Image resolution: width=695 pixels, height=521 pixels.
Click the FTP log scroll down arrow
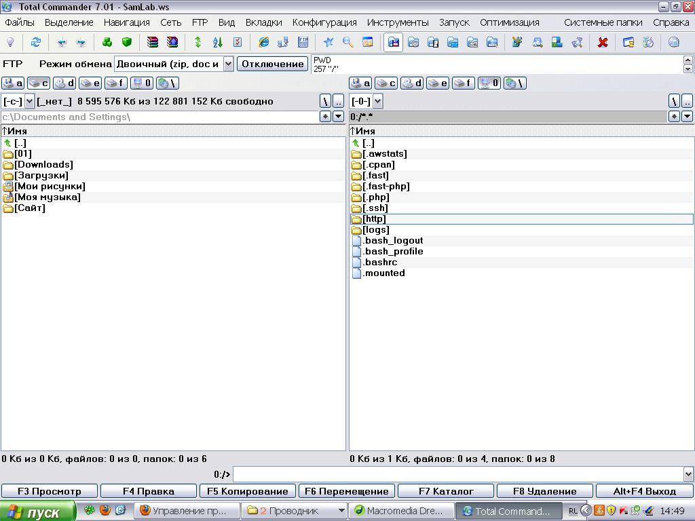(688, 69)
